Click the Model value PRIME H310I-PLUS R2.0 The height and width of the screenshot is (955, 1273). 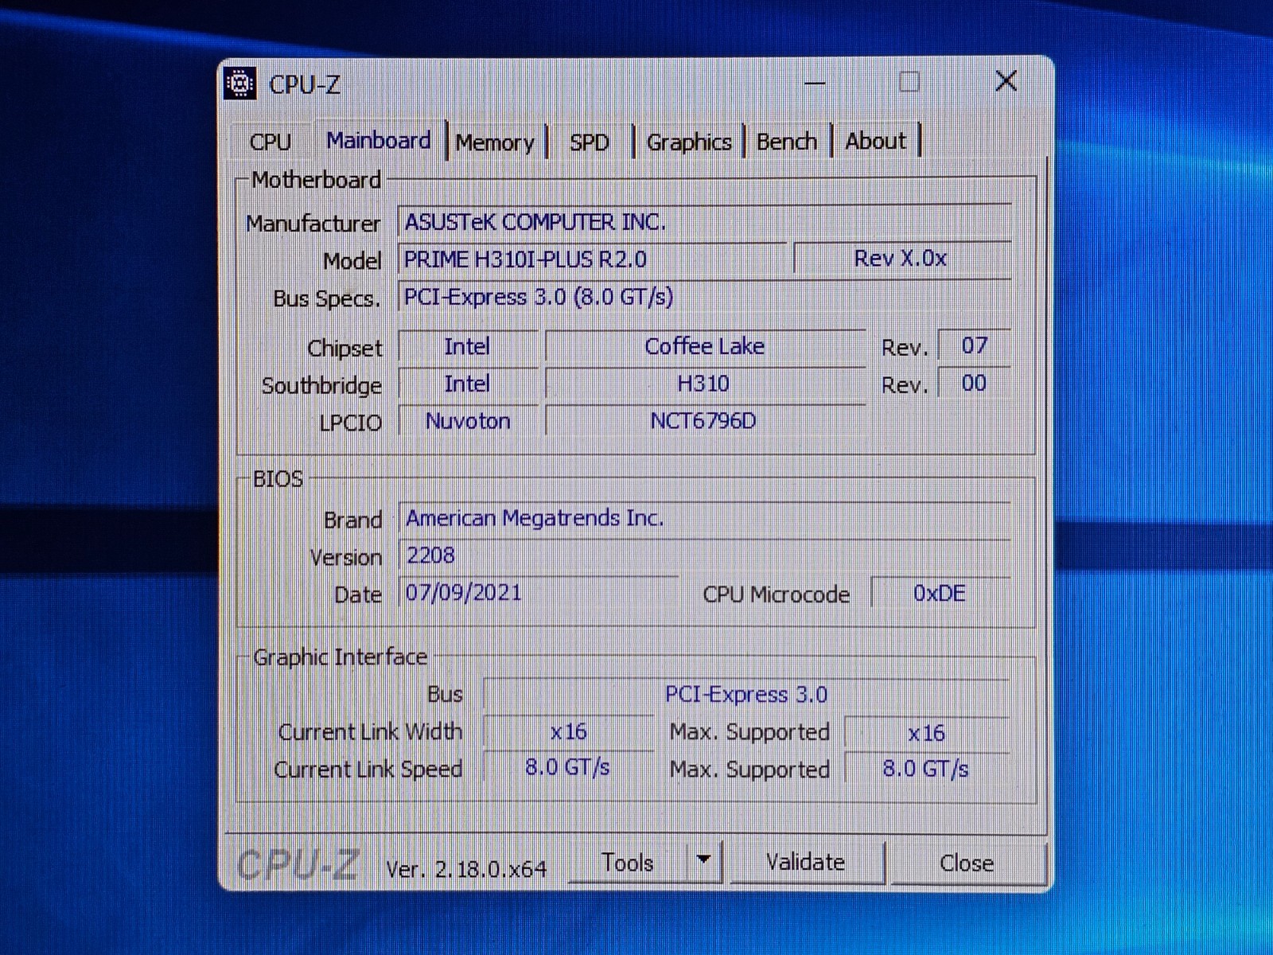[x=592, y=259]
